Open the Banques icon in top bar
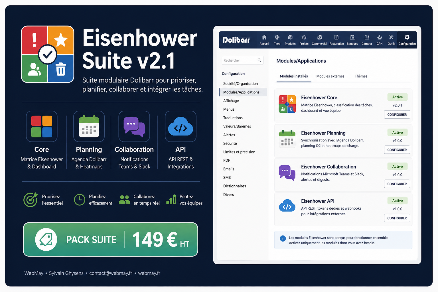The height and width of the screenshot is (292, 438). tap(352, 37)
